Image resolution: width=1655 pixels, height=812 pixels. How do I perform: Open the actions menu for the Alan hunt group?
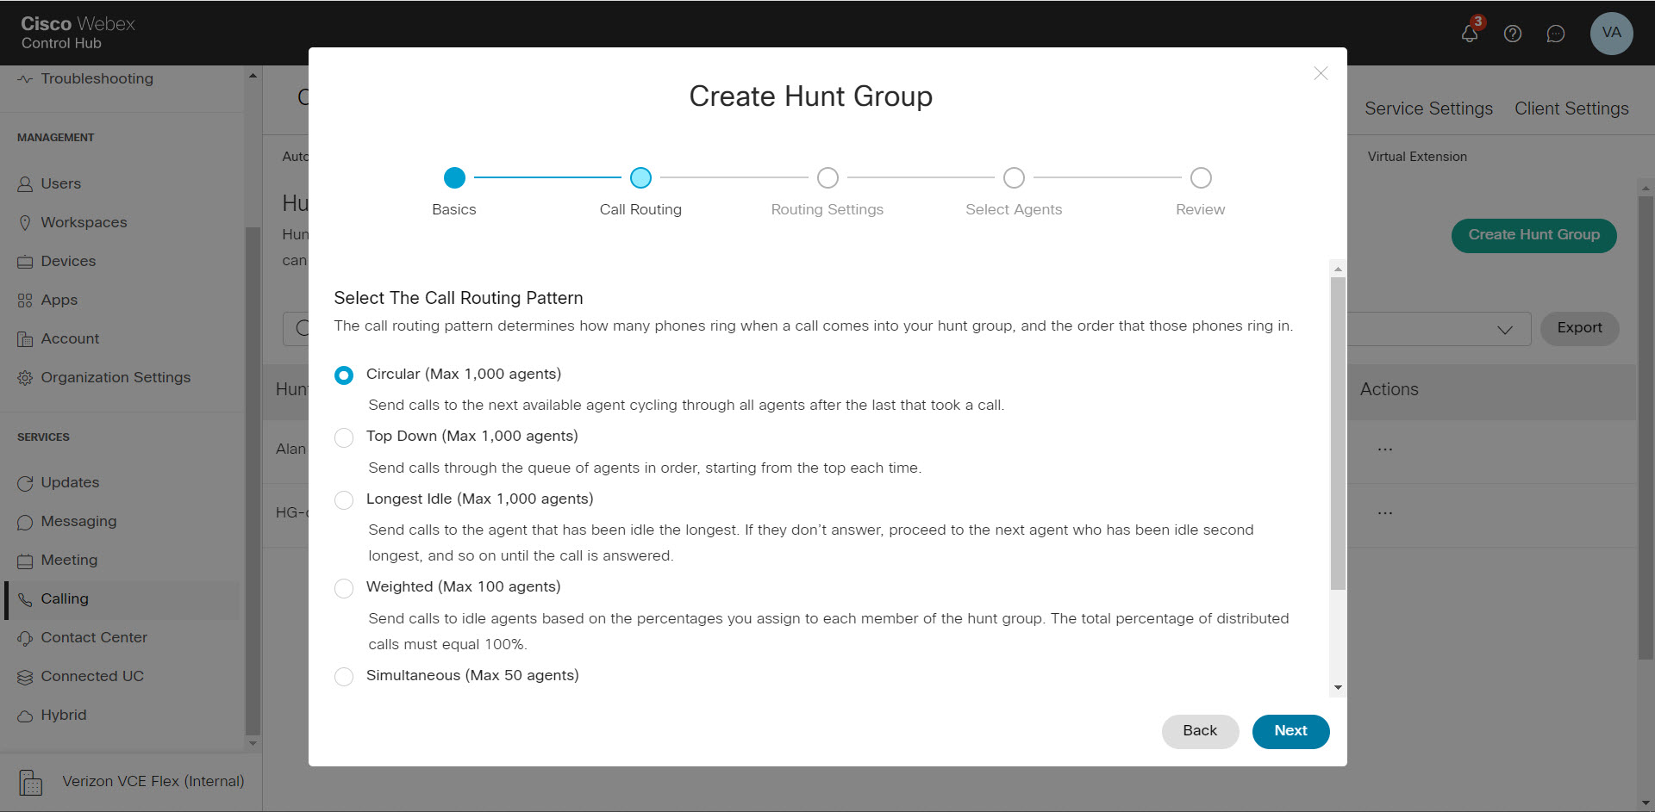click(1385, 449)
